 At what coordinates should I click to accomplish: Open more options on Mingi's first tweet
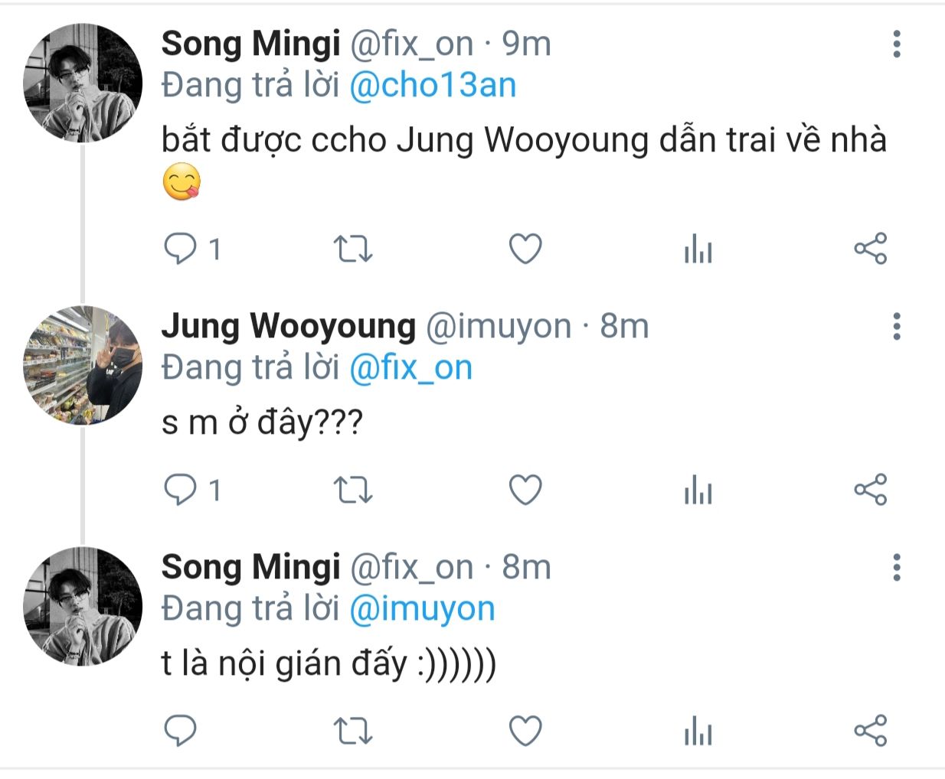[896, 44]
